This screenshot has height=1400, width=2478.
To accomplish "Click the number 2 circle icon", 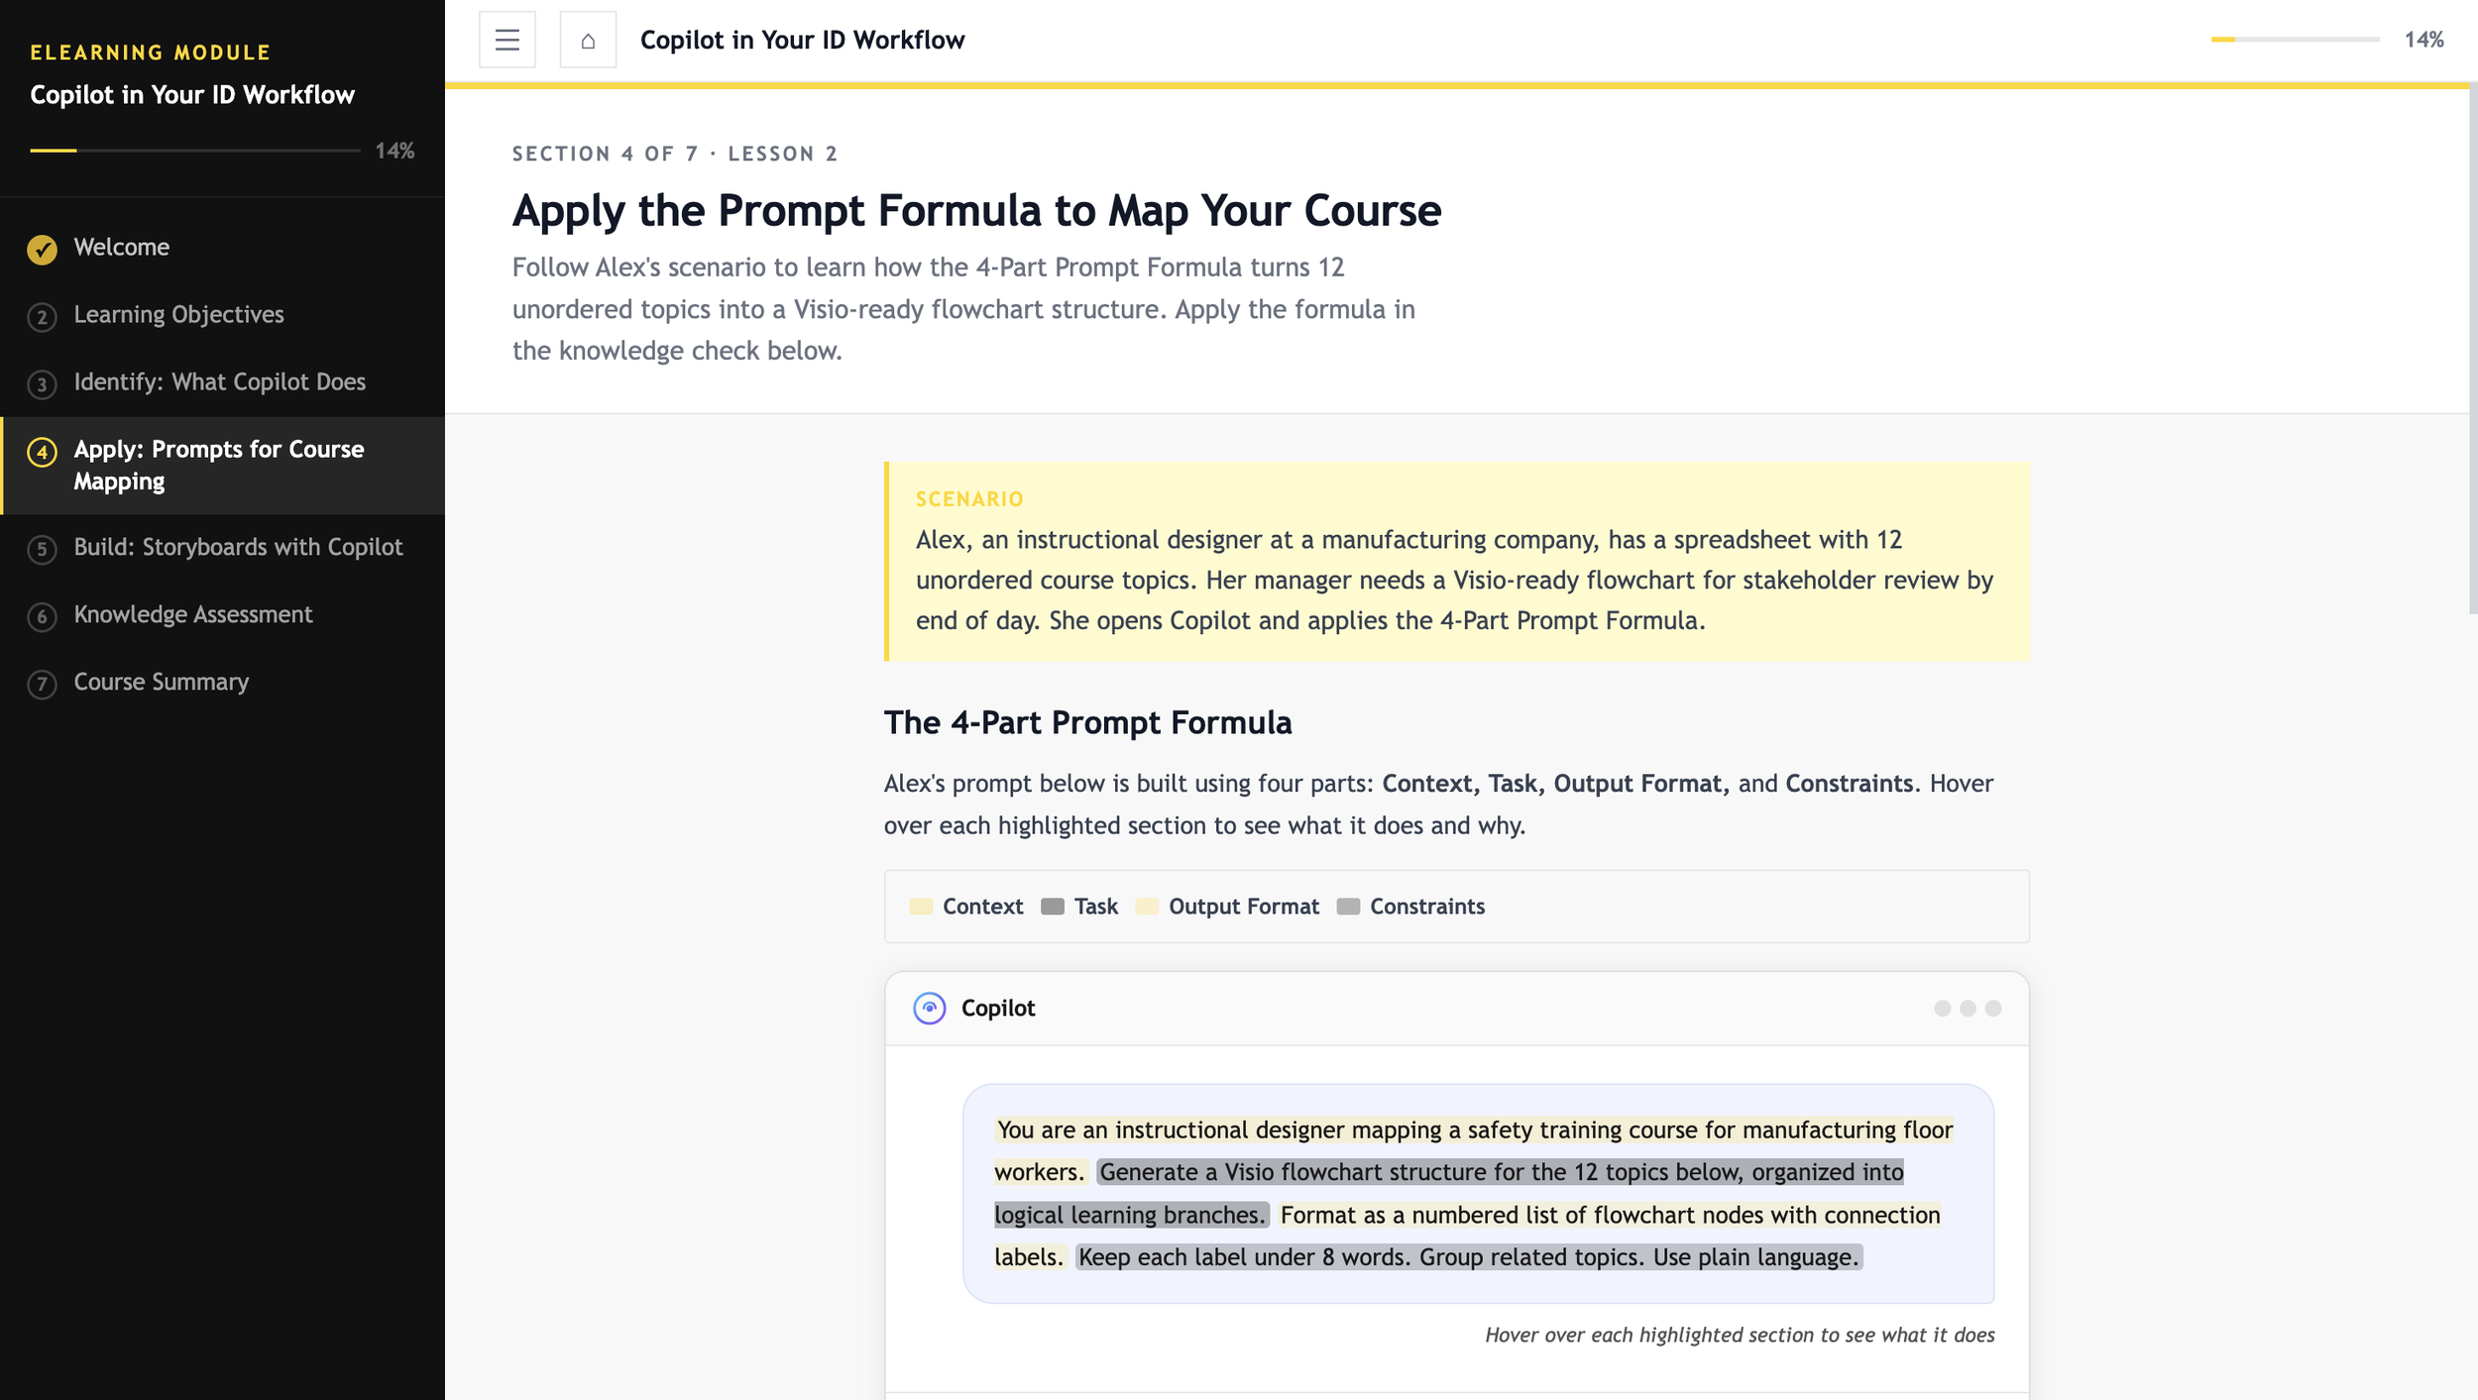I will (42, 316).
